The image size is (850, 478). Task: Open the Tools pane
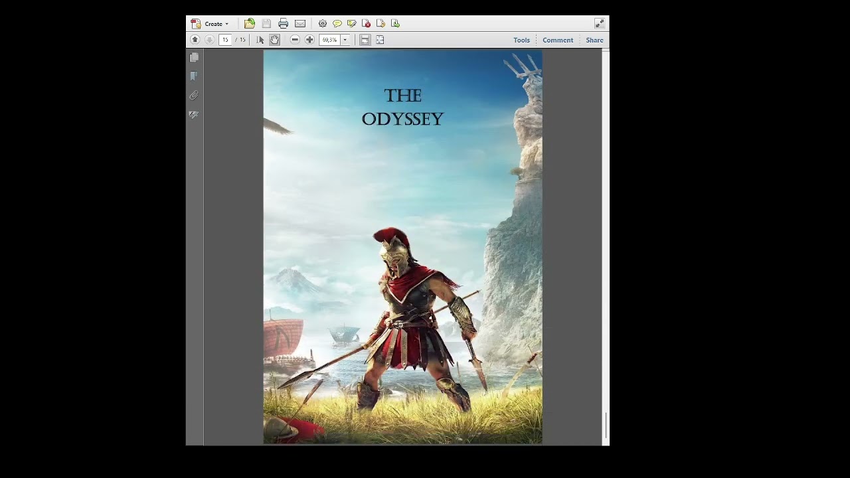click(x=521, y=40)
